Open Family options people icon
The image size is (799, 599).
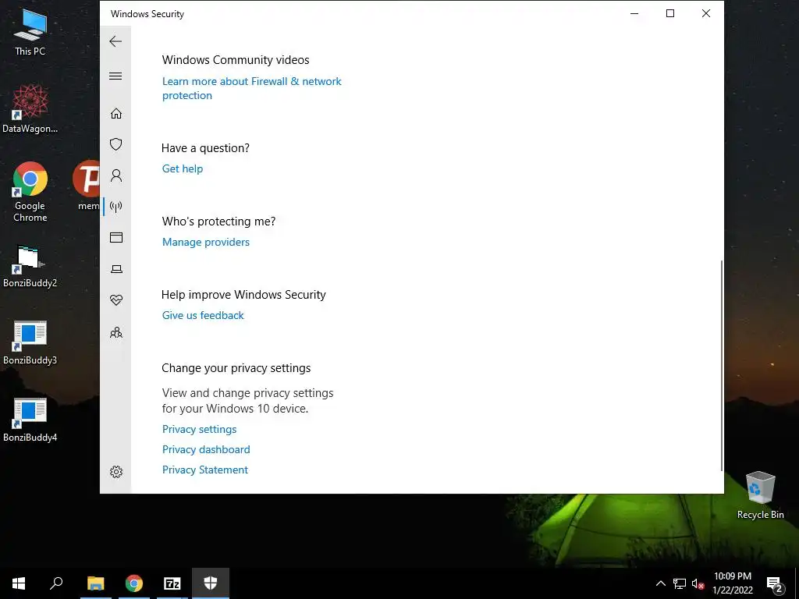tap(116, 332)
